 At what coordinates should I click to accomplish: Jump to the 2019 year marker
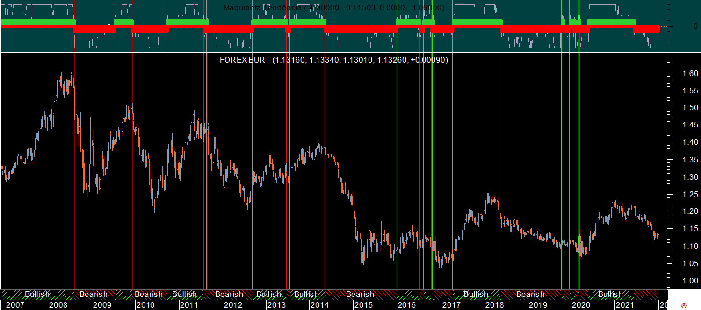point(537,305)
